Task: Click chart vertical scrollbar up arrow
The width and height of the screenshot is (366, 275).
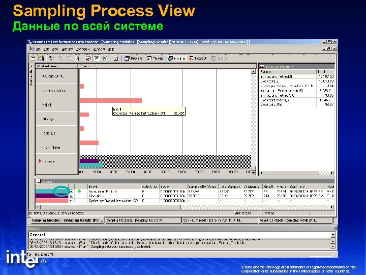Action: pyautogui.click(x=253, y=72)
